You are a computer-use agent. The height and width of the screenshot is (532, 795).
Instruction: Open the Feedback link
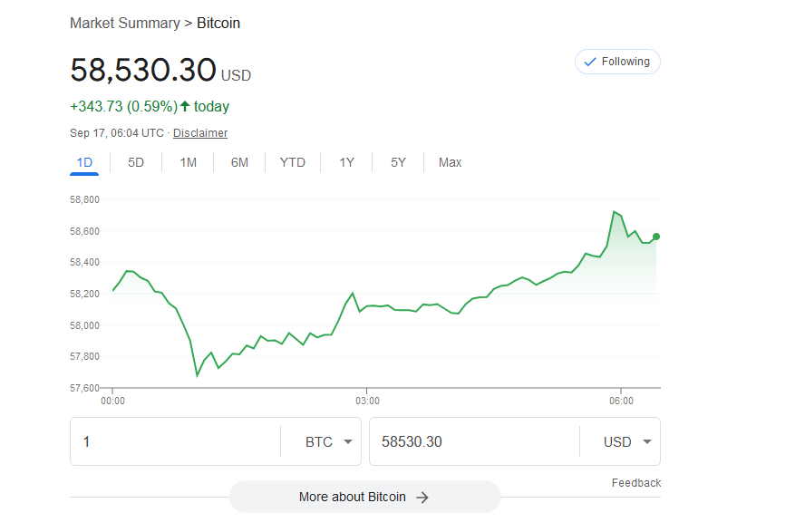636,483
